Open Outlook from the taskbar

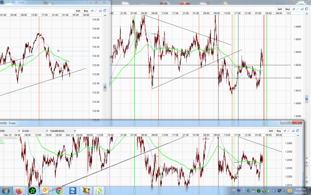46,191
